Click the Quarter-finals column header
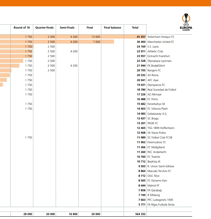This screenshot has height=219, width=211. coord(44,28)
